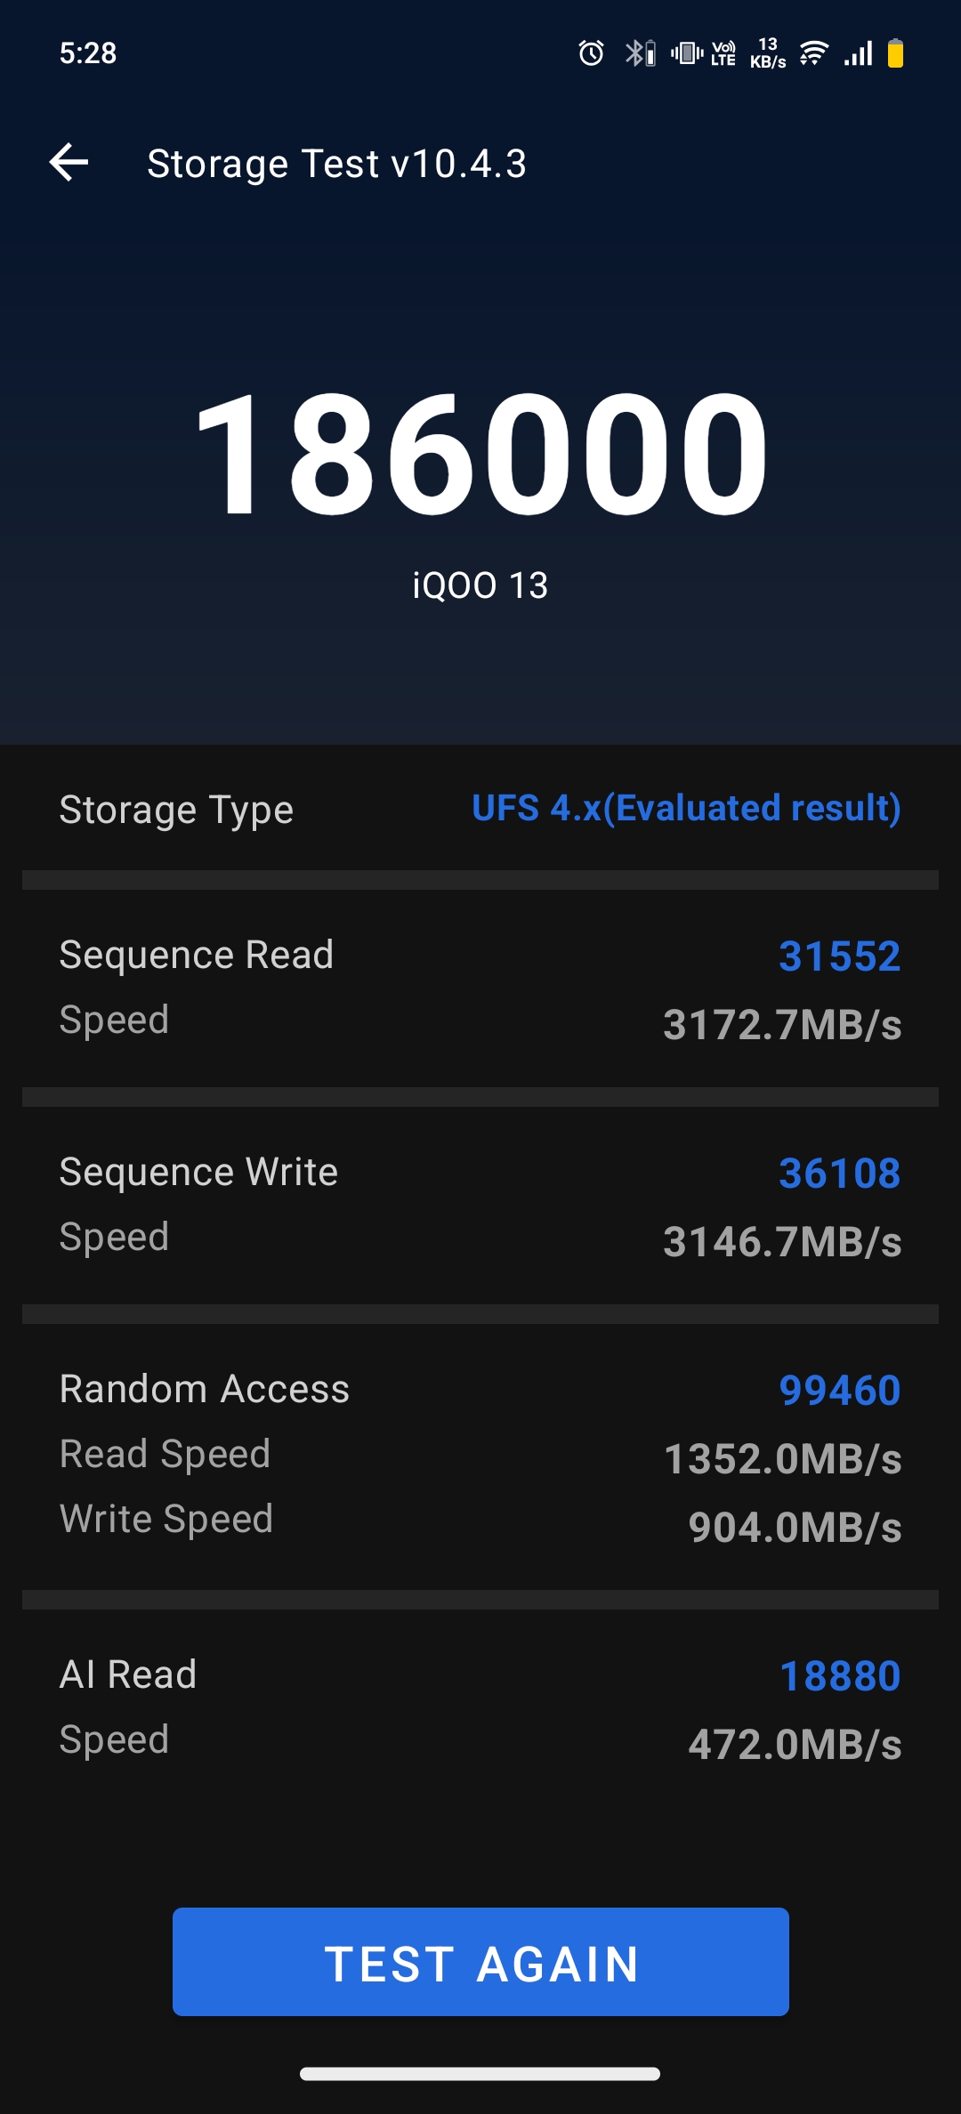Tap the back arrow icon
This screenshot has width=961, height=2114.
tap(69, 163)
